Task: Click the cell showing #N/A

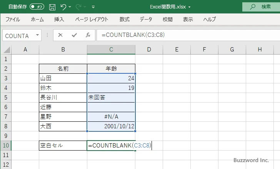Action: [x=111, y=117]
